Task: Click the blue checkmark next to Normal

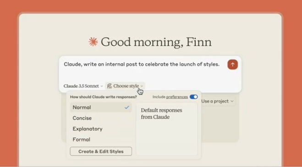Action: (x=127, y=108)
